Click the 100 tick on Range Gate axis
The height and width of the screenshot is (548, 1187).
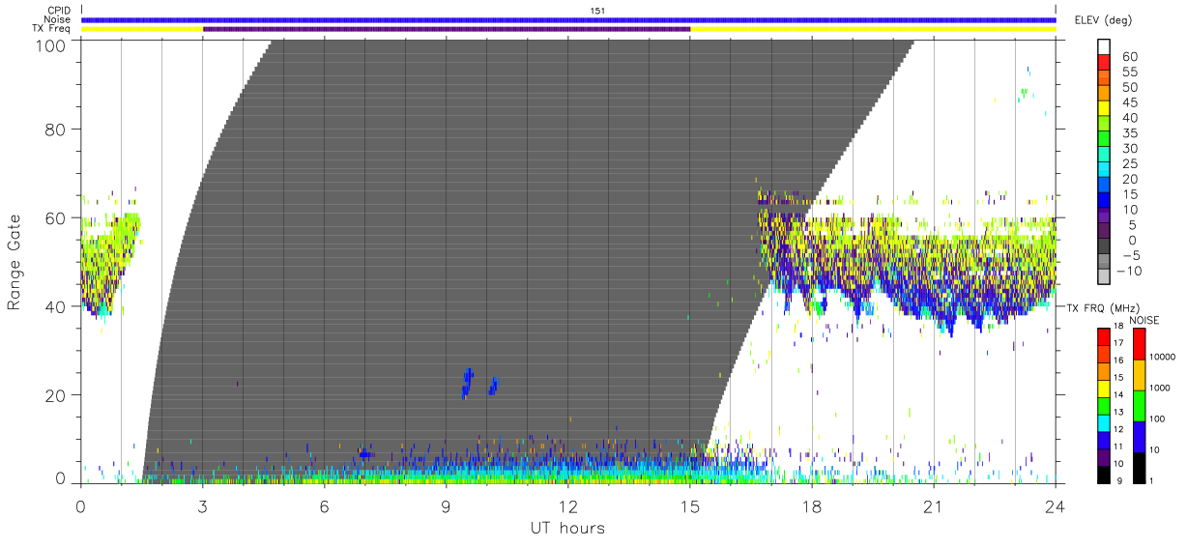(x=52, y=44)
